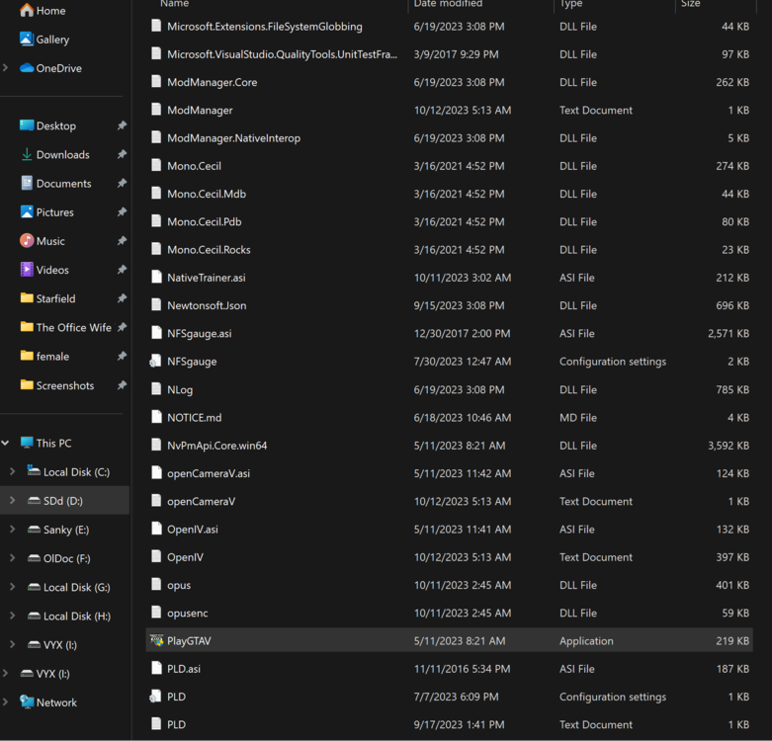Unpin Pictures using its pin icon
Image resolution: width=772 pixels, height=741 pixels.
point(122,211)
